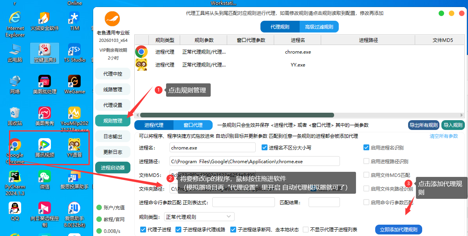This screenshot has width=468, height=236.
Task: Click the green dot beside 账户/充值
Action: tap(99, 208)
